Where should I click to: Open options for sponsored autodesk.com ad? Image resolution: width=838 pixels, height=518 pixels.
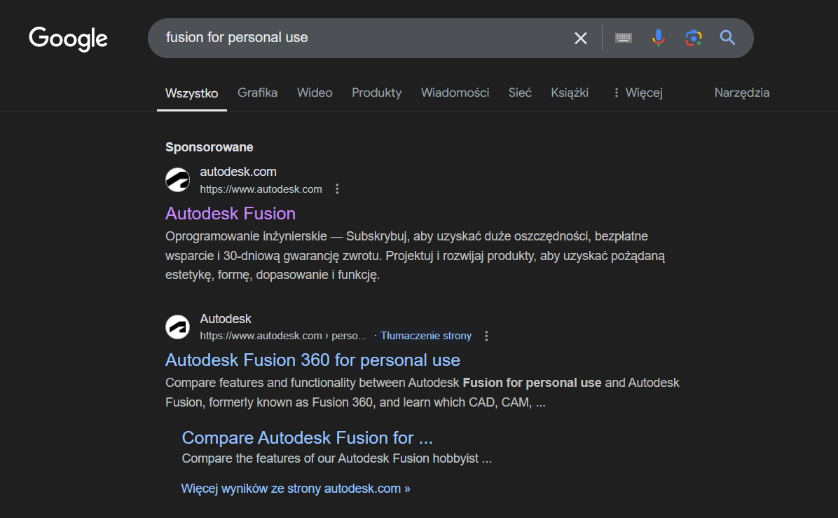pyautogui.click(x=337, y=189)
